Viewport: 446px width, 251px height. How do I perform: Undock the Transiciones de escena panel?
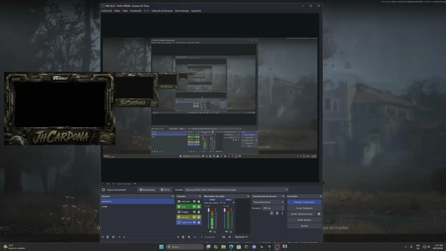[x=283, y=196]
